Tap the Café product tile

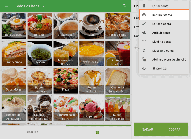pos(92,26)
